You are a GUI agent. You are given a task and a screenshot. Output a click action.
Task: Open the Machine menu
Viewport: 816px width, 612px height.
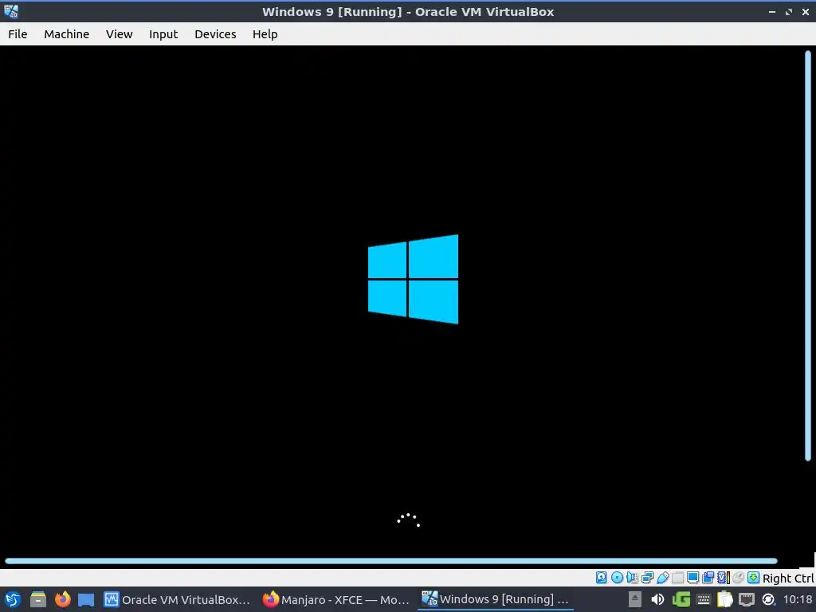[x=67, y=34]
